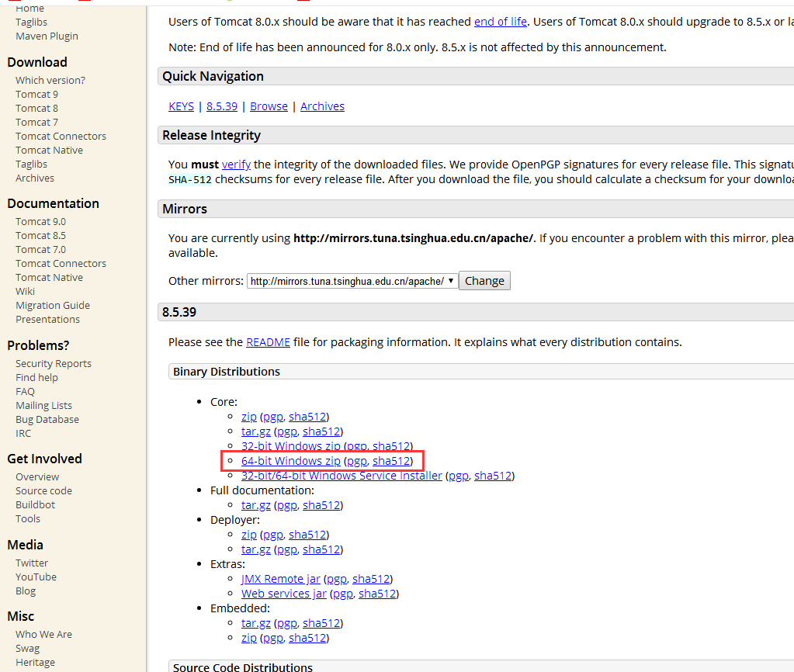Open sha512 checksum for 64-bit Windows zip
This screenshot has height=672, width=794.
[x=391, y=461]
